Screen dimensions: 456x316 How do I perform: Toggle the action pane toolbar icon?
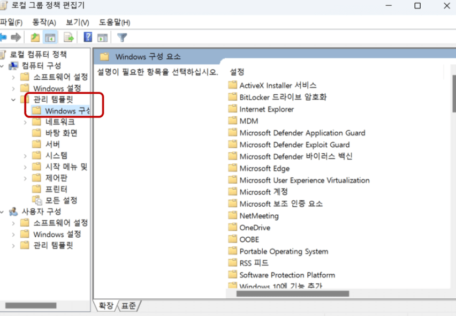[102, 37]
